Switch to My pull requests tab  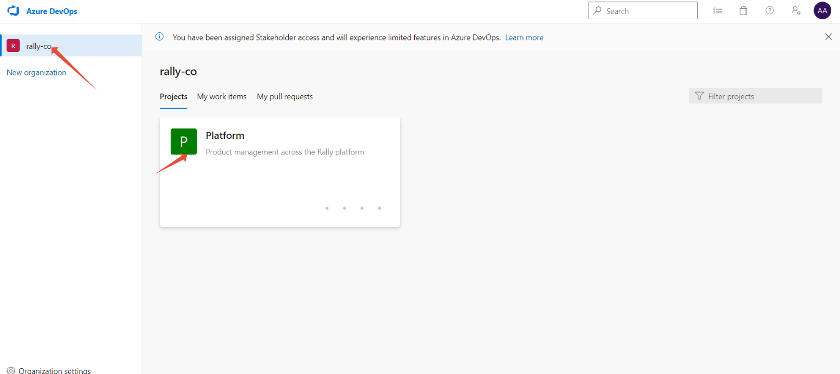[x=285, y=97]
